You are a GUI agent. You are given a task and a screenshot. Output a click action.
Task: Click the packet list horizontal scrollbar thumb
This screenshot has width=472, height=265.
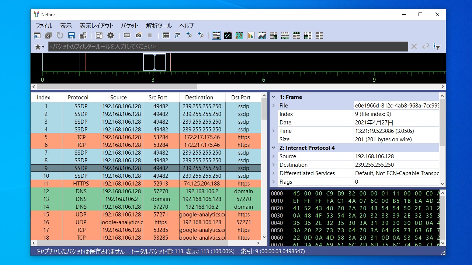pyautogui.click(x=132, y=243)
